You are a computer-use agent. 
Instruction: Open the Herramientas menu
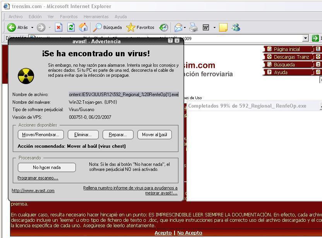96,17
